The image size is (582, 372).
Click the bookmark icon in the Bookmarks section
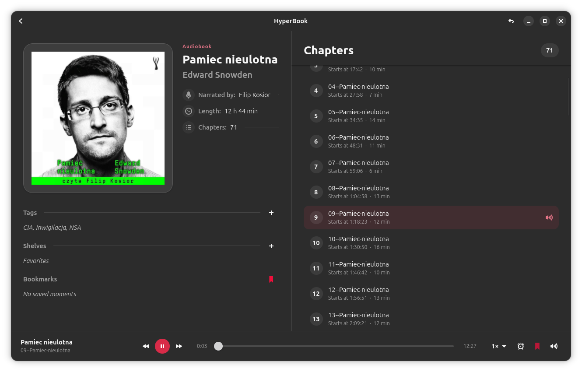pos(271,279)
